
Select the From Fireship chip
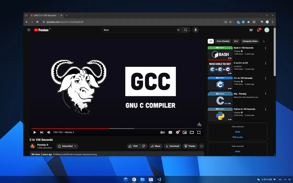tap(223, 41)
